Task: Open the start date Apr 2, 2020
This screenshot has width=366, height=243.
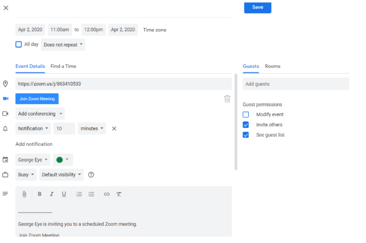Action: click(x=30, y=30)
